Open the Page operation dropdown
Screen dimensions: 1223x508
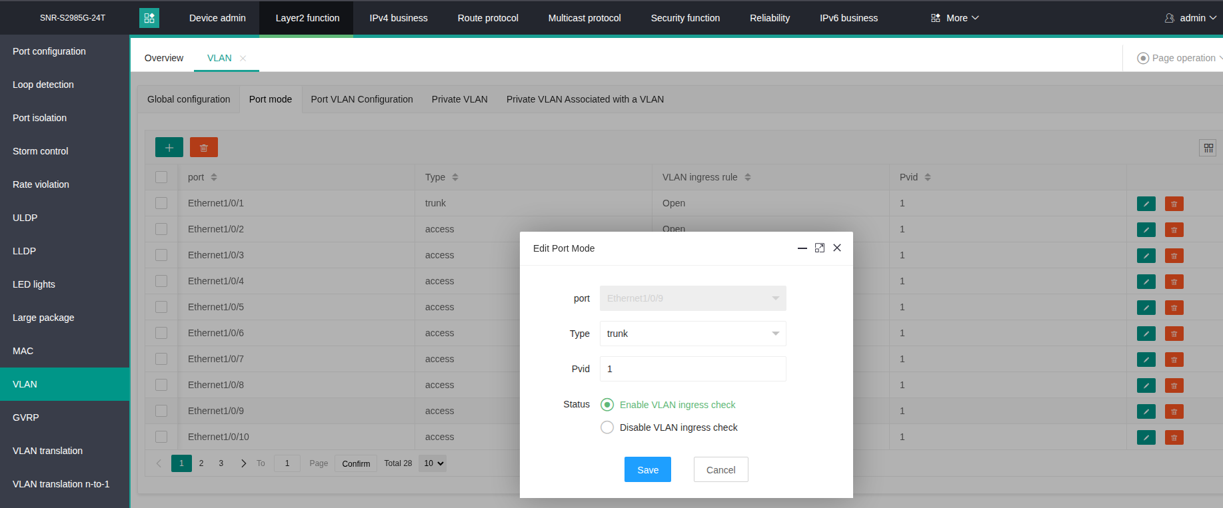point(1180,58)
